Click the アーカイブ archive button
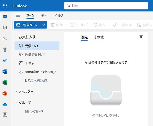Viewport: 153px width, 126px height. tap(79, 25)
